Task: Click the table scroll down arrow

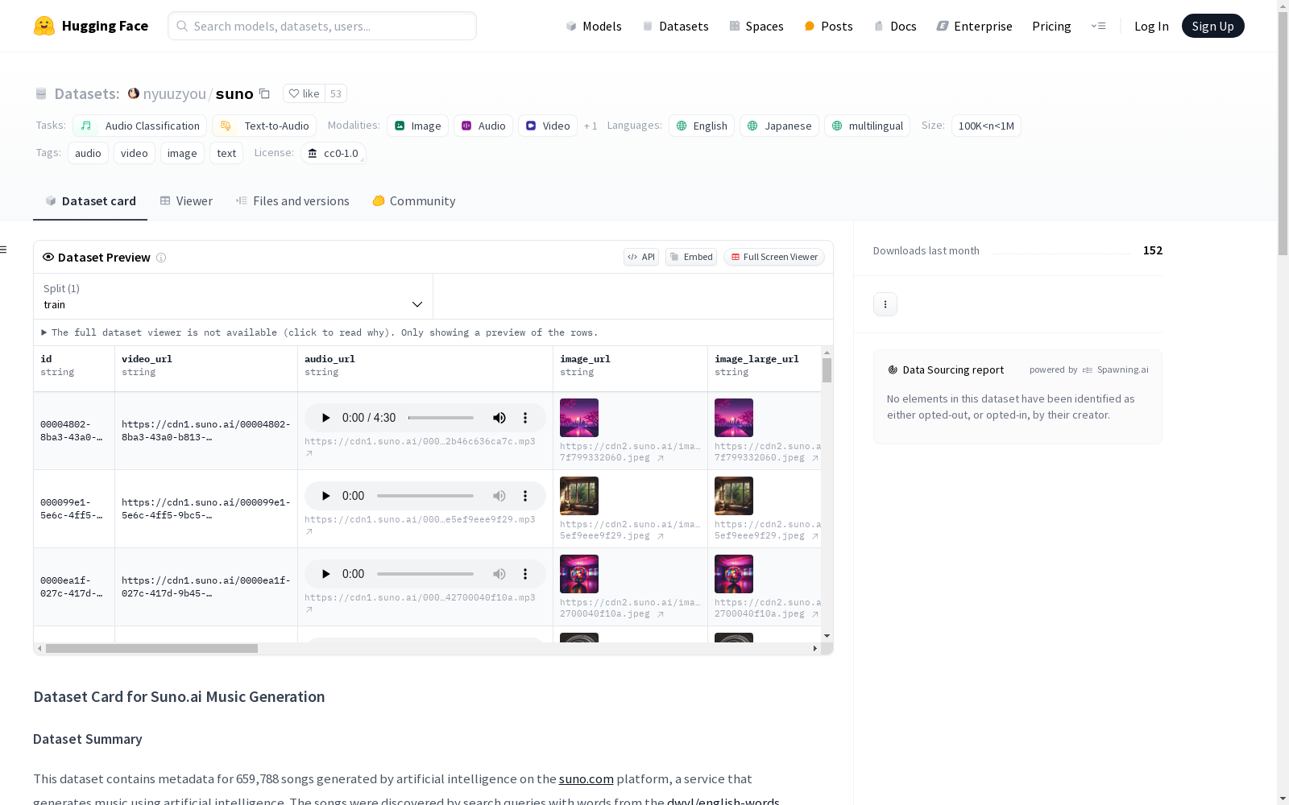Action: point(827,636)
